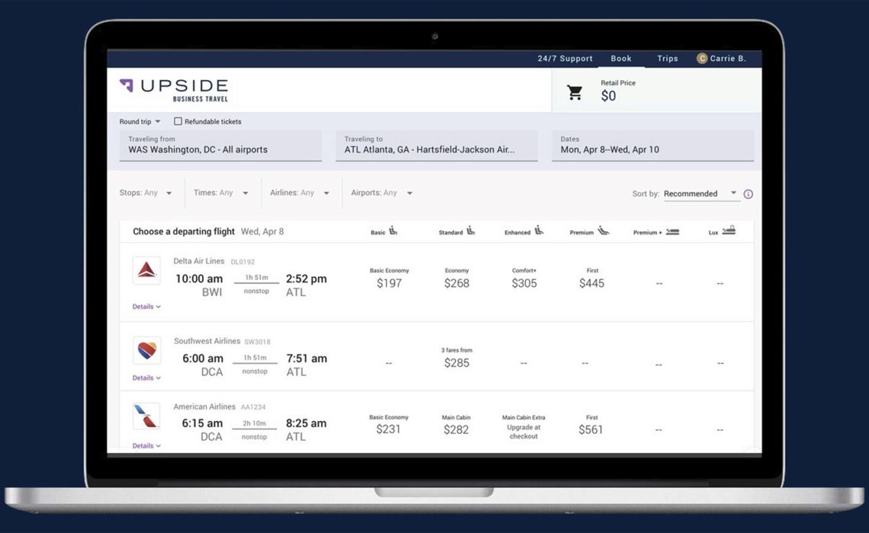Click the American flight number AA1234
The image size is (869, 533).
[253, 407]
